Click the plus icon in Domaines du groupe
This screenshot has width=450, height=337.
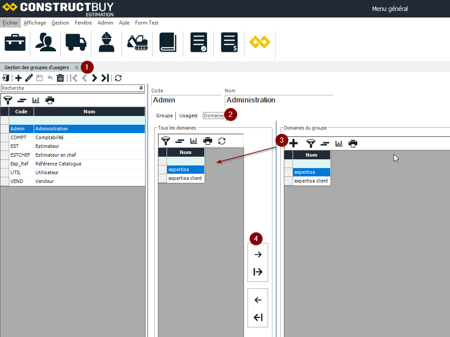click(293, 143)
